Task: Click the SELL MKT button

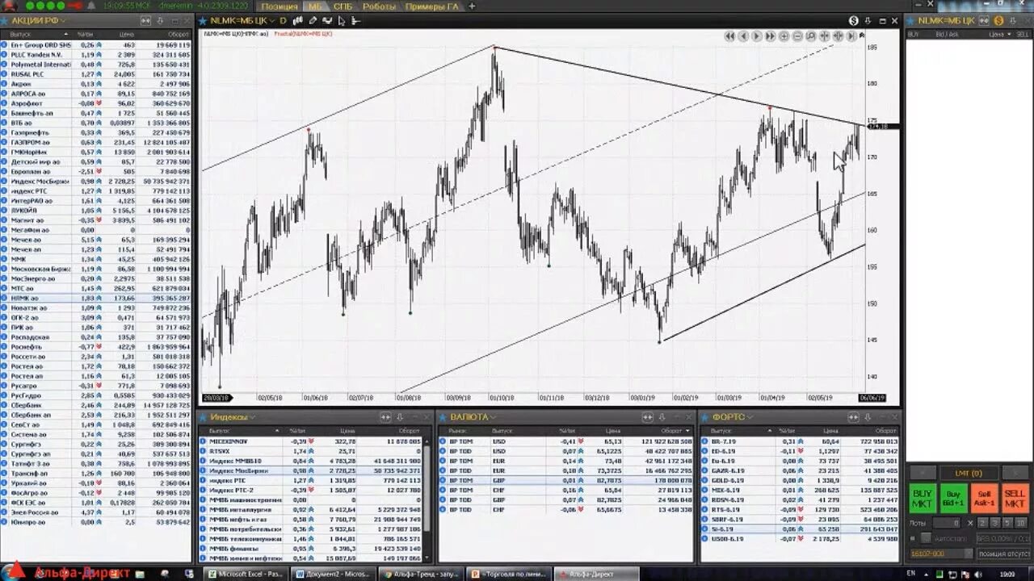Action: tap(1015, 498)
